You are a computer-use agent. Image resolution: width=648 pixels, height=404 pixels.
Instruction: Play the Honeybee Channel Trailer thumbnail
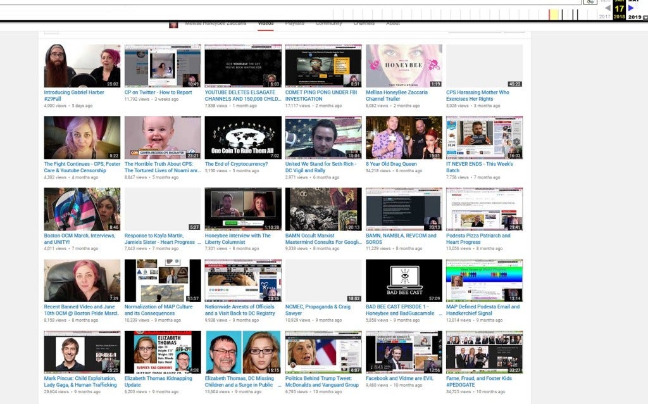404,66
